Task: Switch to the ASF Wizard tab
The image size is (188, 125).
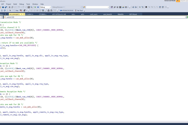Action: [133, 14]
